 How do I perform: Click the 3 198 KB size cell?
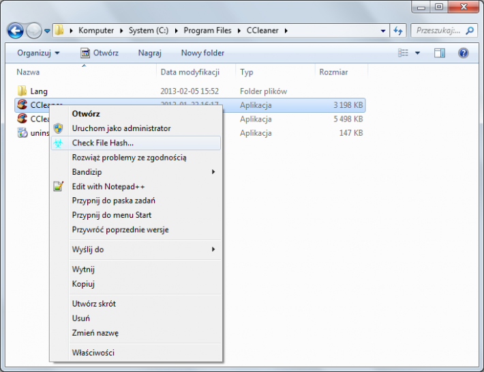348,105
